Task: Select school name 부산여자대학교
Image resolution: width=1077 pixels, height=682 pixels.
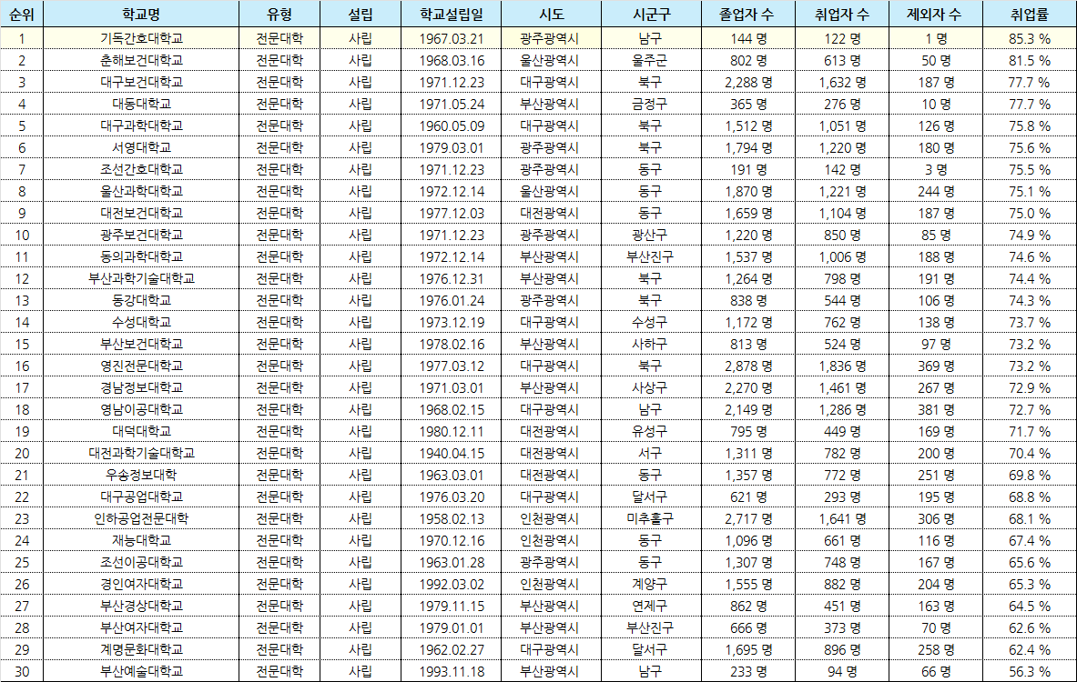Action: pos(141,627)
